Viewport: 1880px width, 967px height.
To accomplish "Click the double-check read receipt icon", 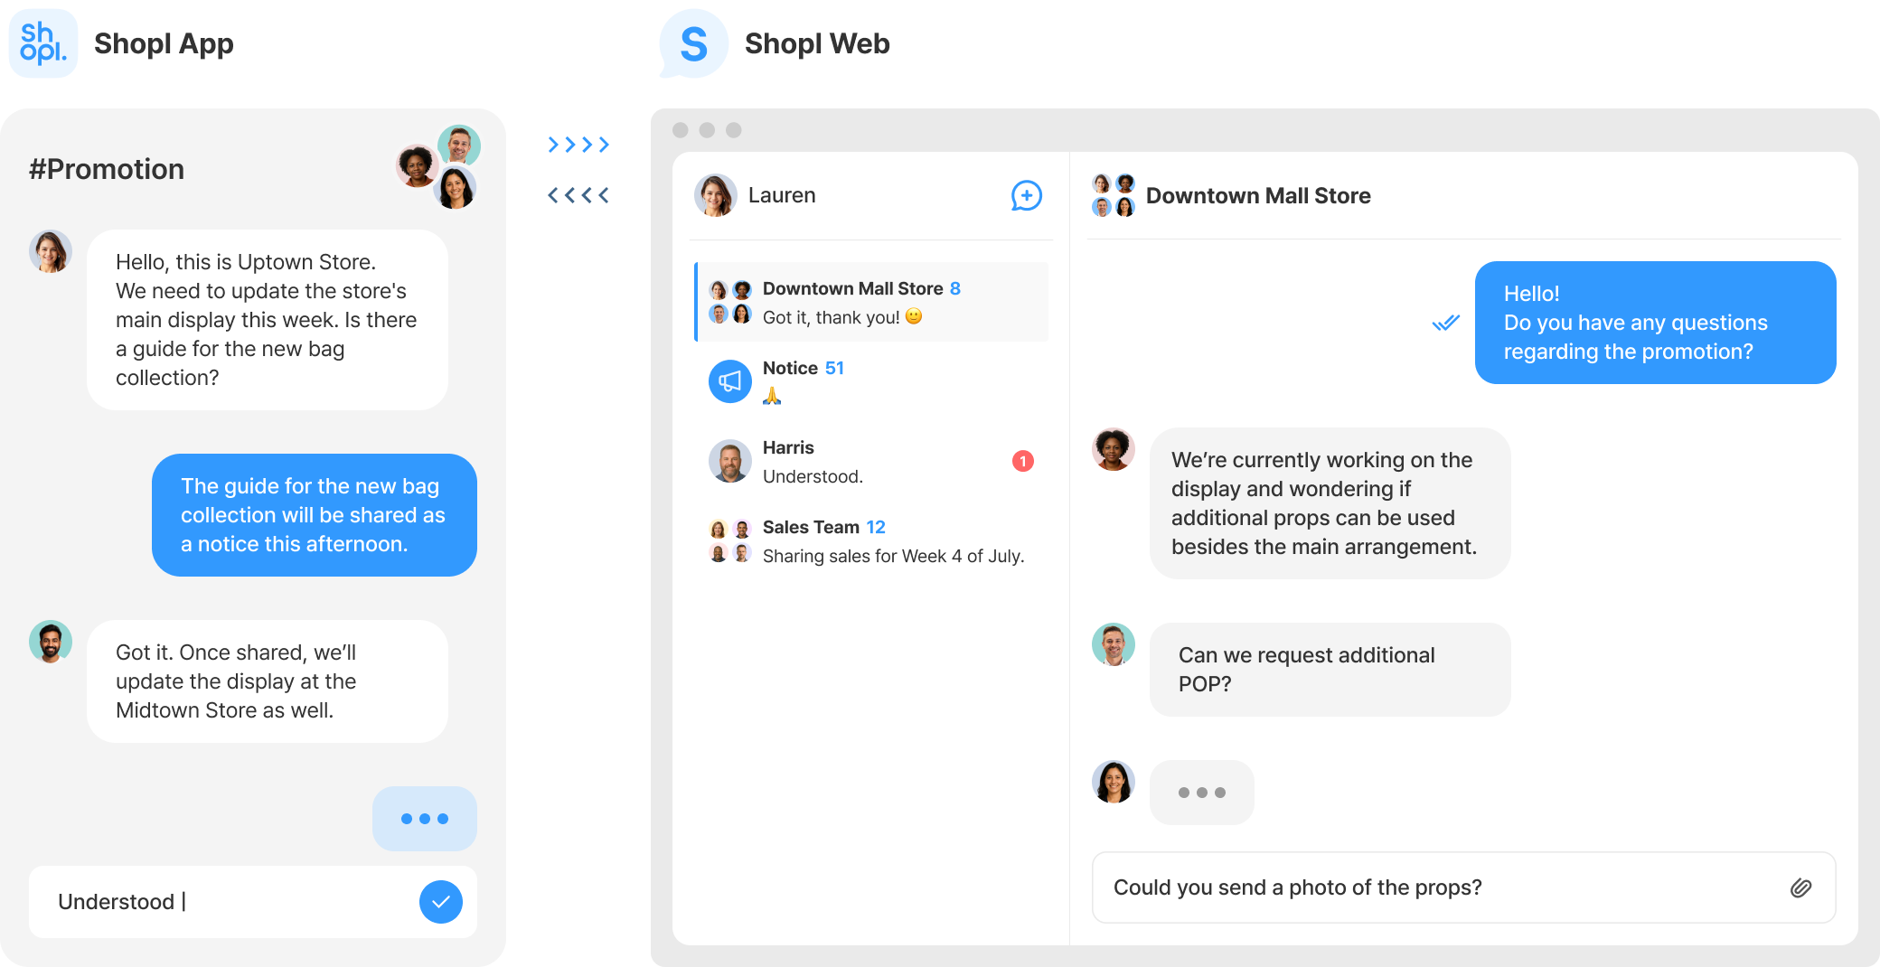I will click(x=1446, y=323).
